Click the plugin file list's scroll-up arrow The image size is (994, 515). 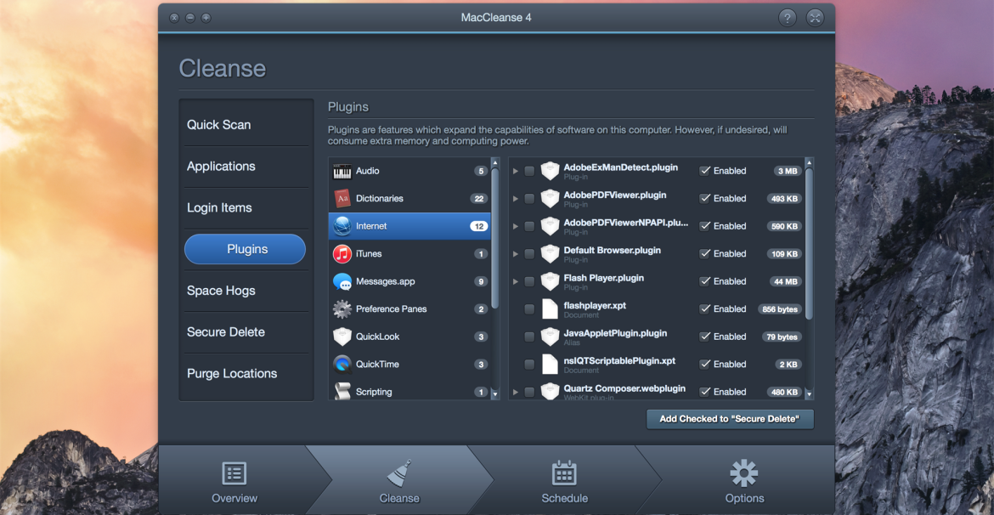tap(809, 162)
